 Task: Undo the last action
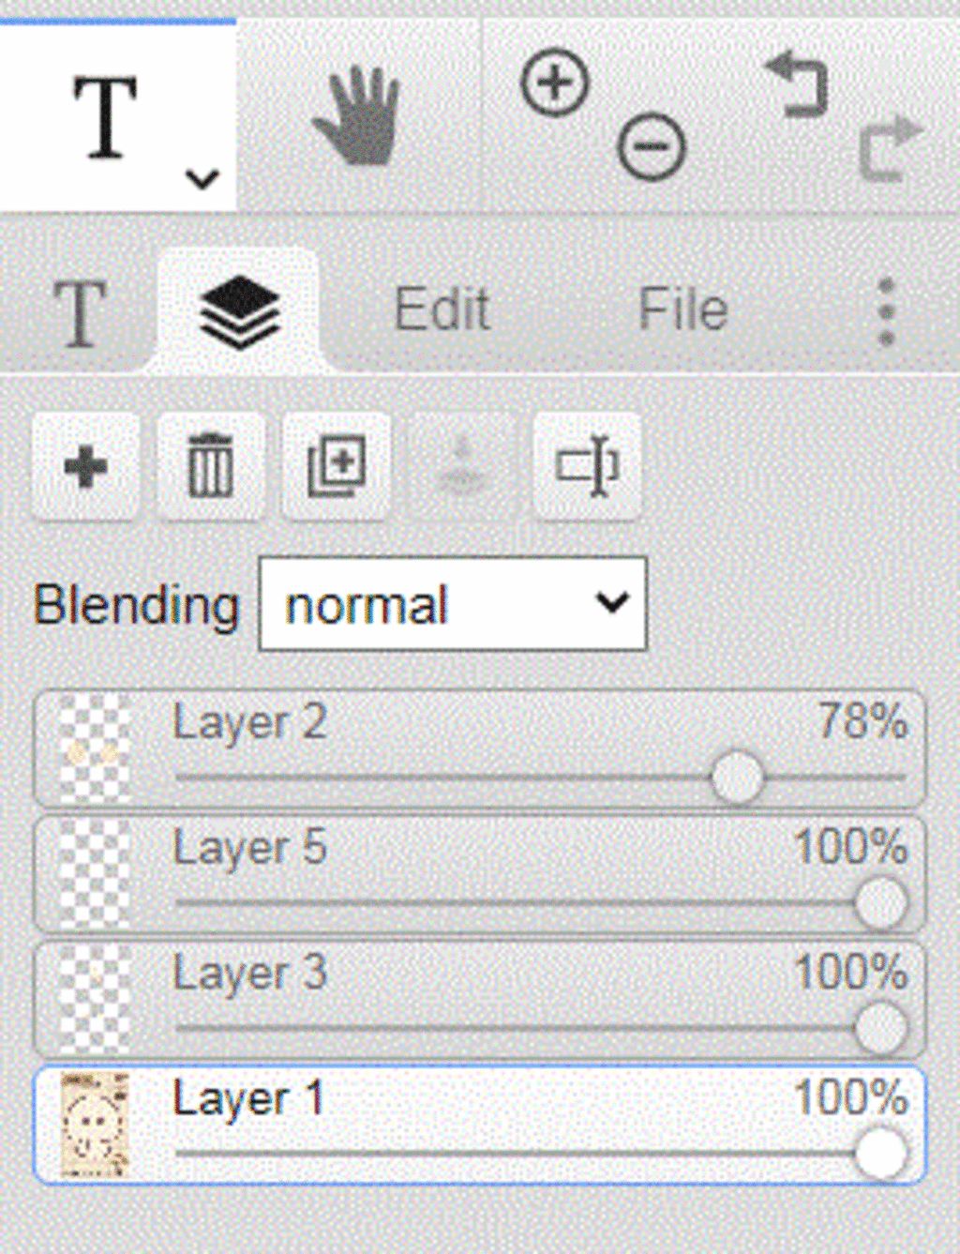coord(797,85)
